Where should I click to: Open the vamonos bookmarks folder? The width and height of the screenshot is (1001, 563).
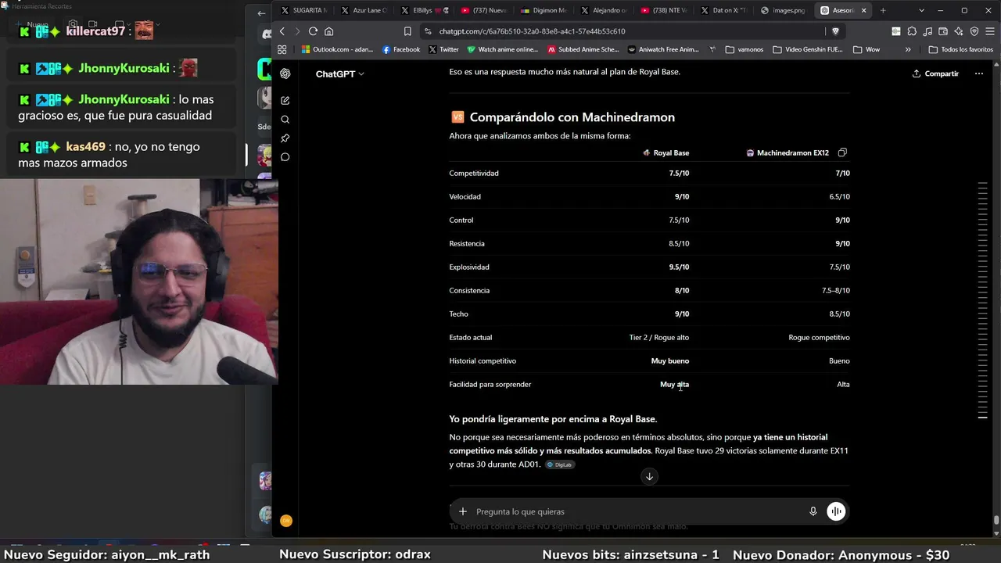(x=744, y=49)
